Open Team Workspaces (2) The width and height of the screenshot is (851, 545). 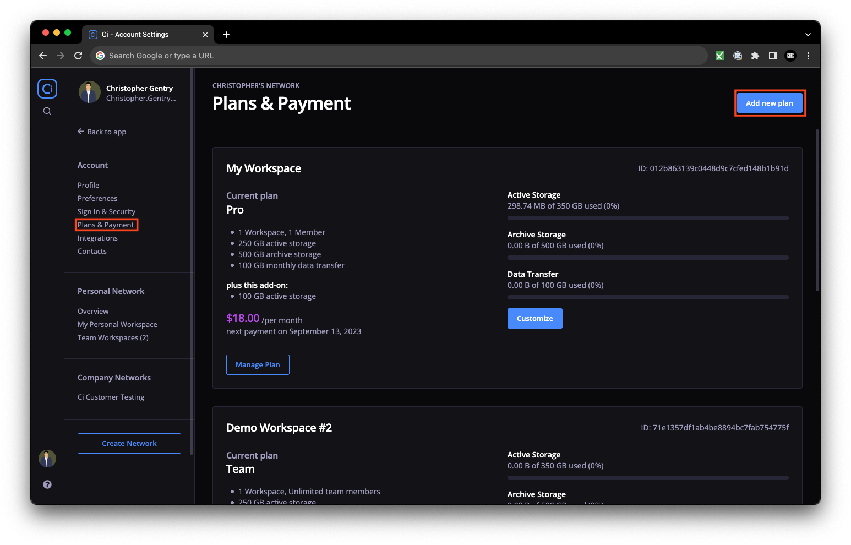pos(113,337)
